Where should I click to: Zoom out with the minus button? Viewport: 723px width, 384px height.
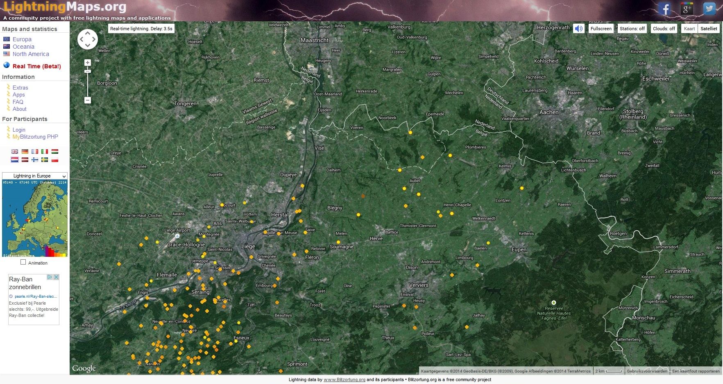(x=88, y=100)
